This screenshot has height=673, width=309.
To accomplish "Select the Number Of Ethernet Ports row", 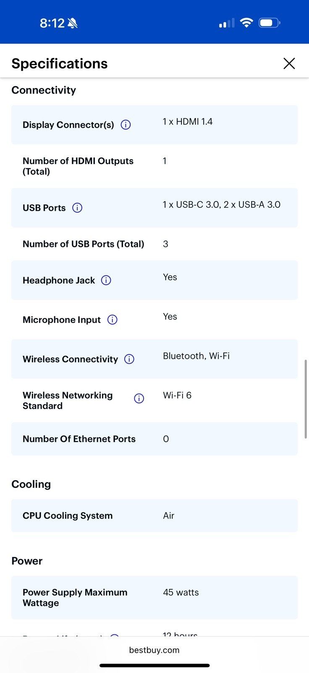I will (154, 439).
